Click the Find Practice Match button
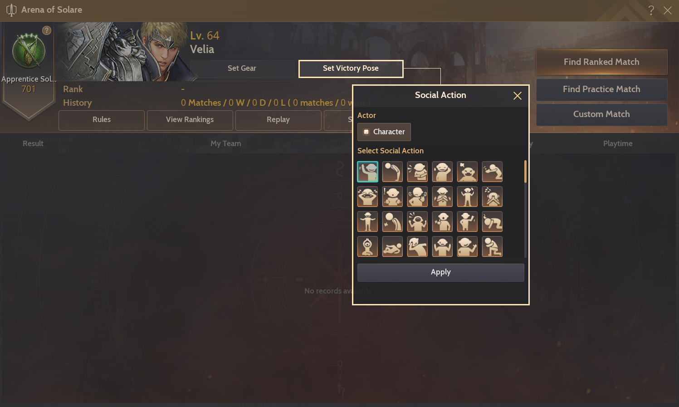This screenshot has height=407, width=679. [601, 89]
